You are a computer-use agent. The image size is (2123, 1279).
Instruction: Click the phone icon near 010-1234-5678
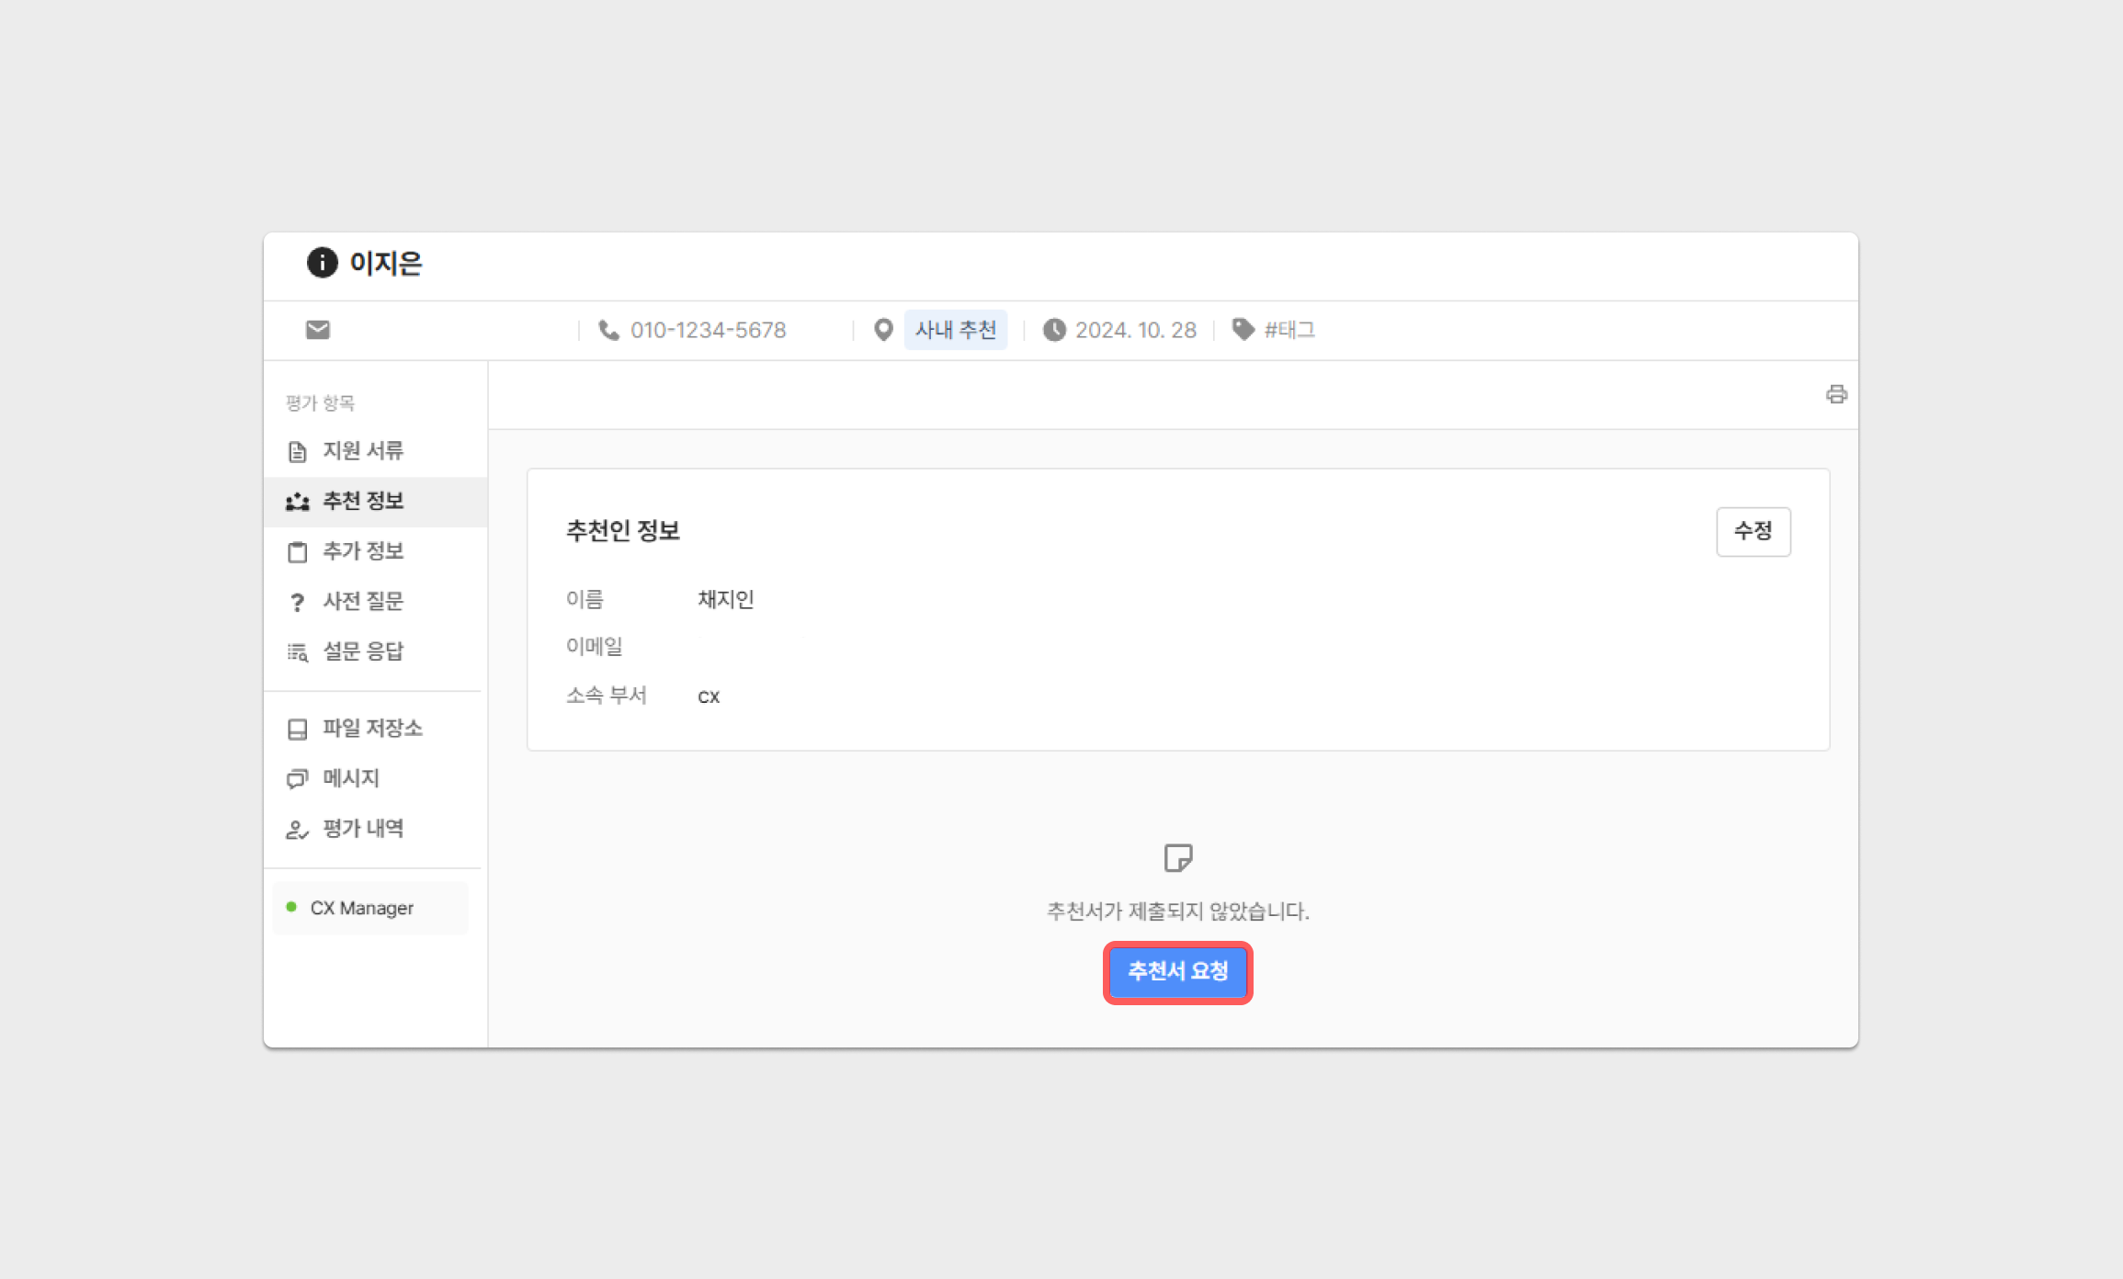point(608,330)
